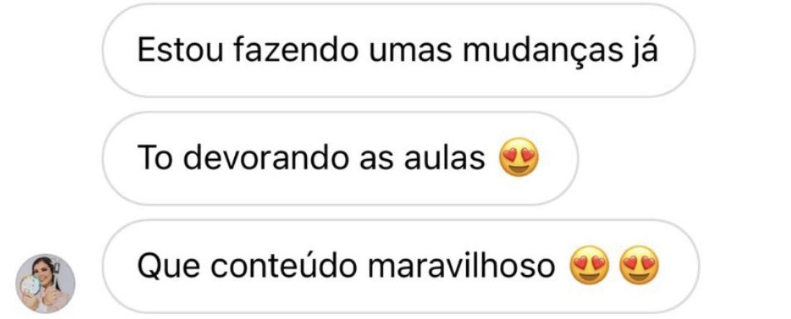Click the first heart-eyes emoji after 'maravilhoso'
Screen dimensions: 791x319
(590, 265)
